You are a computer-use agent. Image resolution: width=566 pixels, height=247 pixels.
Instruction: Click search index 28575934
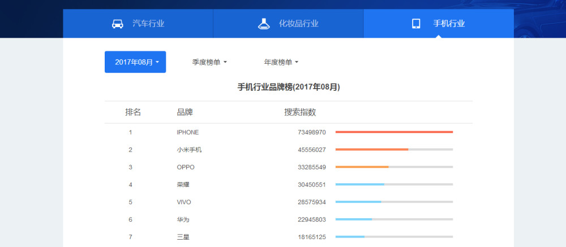(312, 202)
